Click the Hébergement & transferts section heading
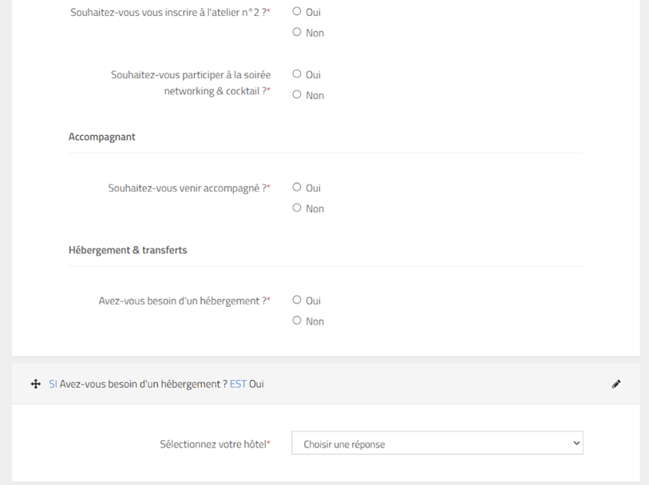This screenshot has height=485, width=649. pos(128,250)
